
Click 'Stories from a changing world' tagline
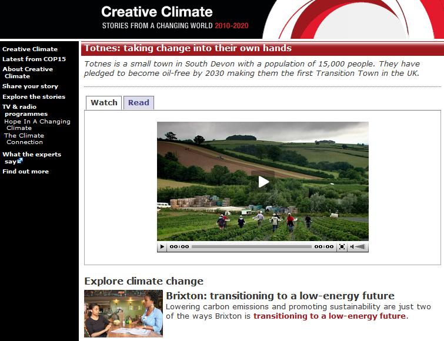tap(157, 26)
